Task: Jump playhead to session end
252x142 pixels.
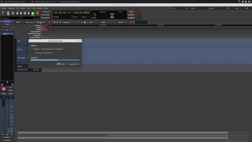Action: (x=17, y=13)
